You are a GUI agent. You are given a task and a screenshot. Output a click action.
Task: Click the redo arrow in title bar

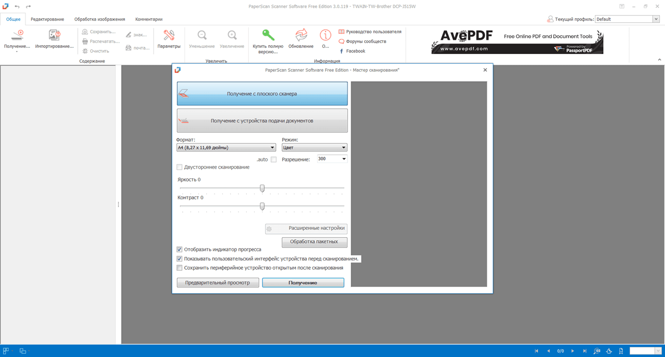pos(29,6)
